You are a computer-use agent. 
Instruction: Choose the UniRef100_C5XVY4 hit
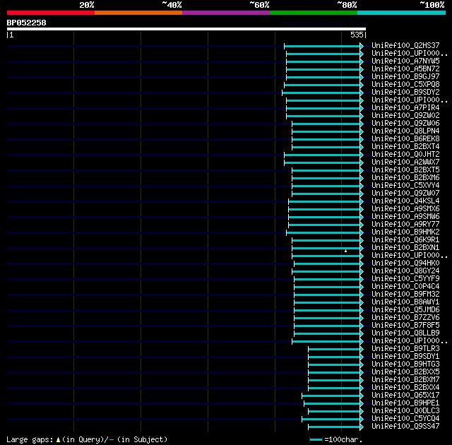pos(405,186)
